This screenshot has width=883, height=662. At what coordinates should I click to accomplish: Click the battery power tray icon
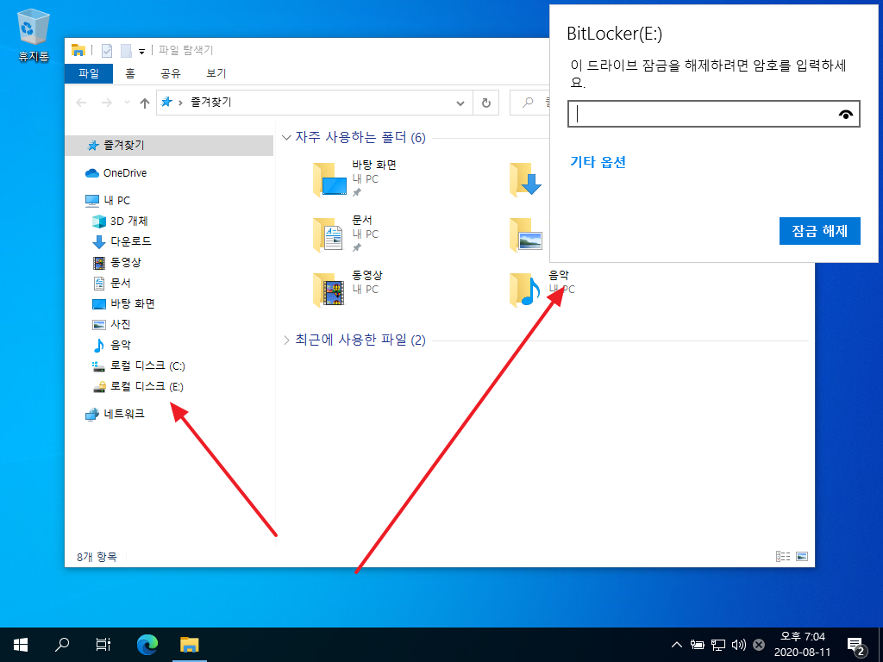698,645
